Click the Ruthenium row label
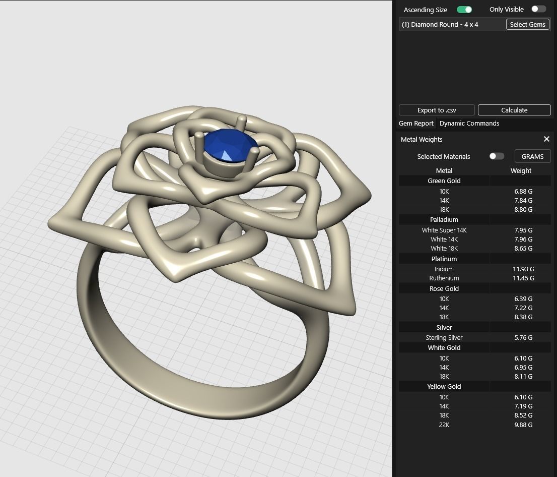This screenshot has height=477, width=557. [x=444, y=278]
